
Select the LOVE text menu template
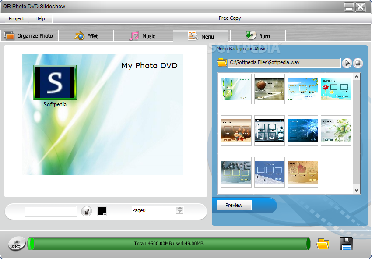coord(236,172)
